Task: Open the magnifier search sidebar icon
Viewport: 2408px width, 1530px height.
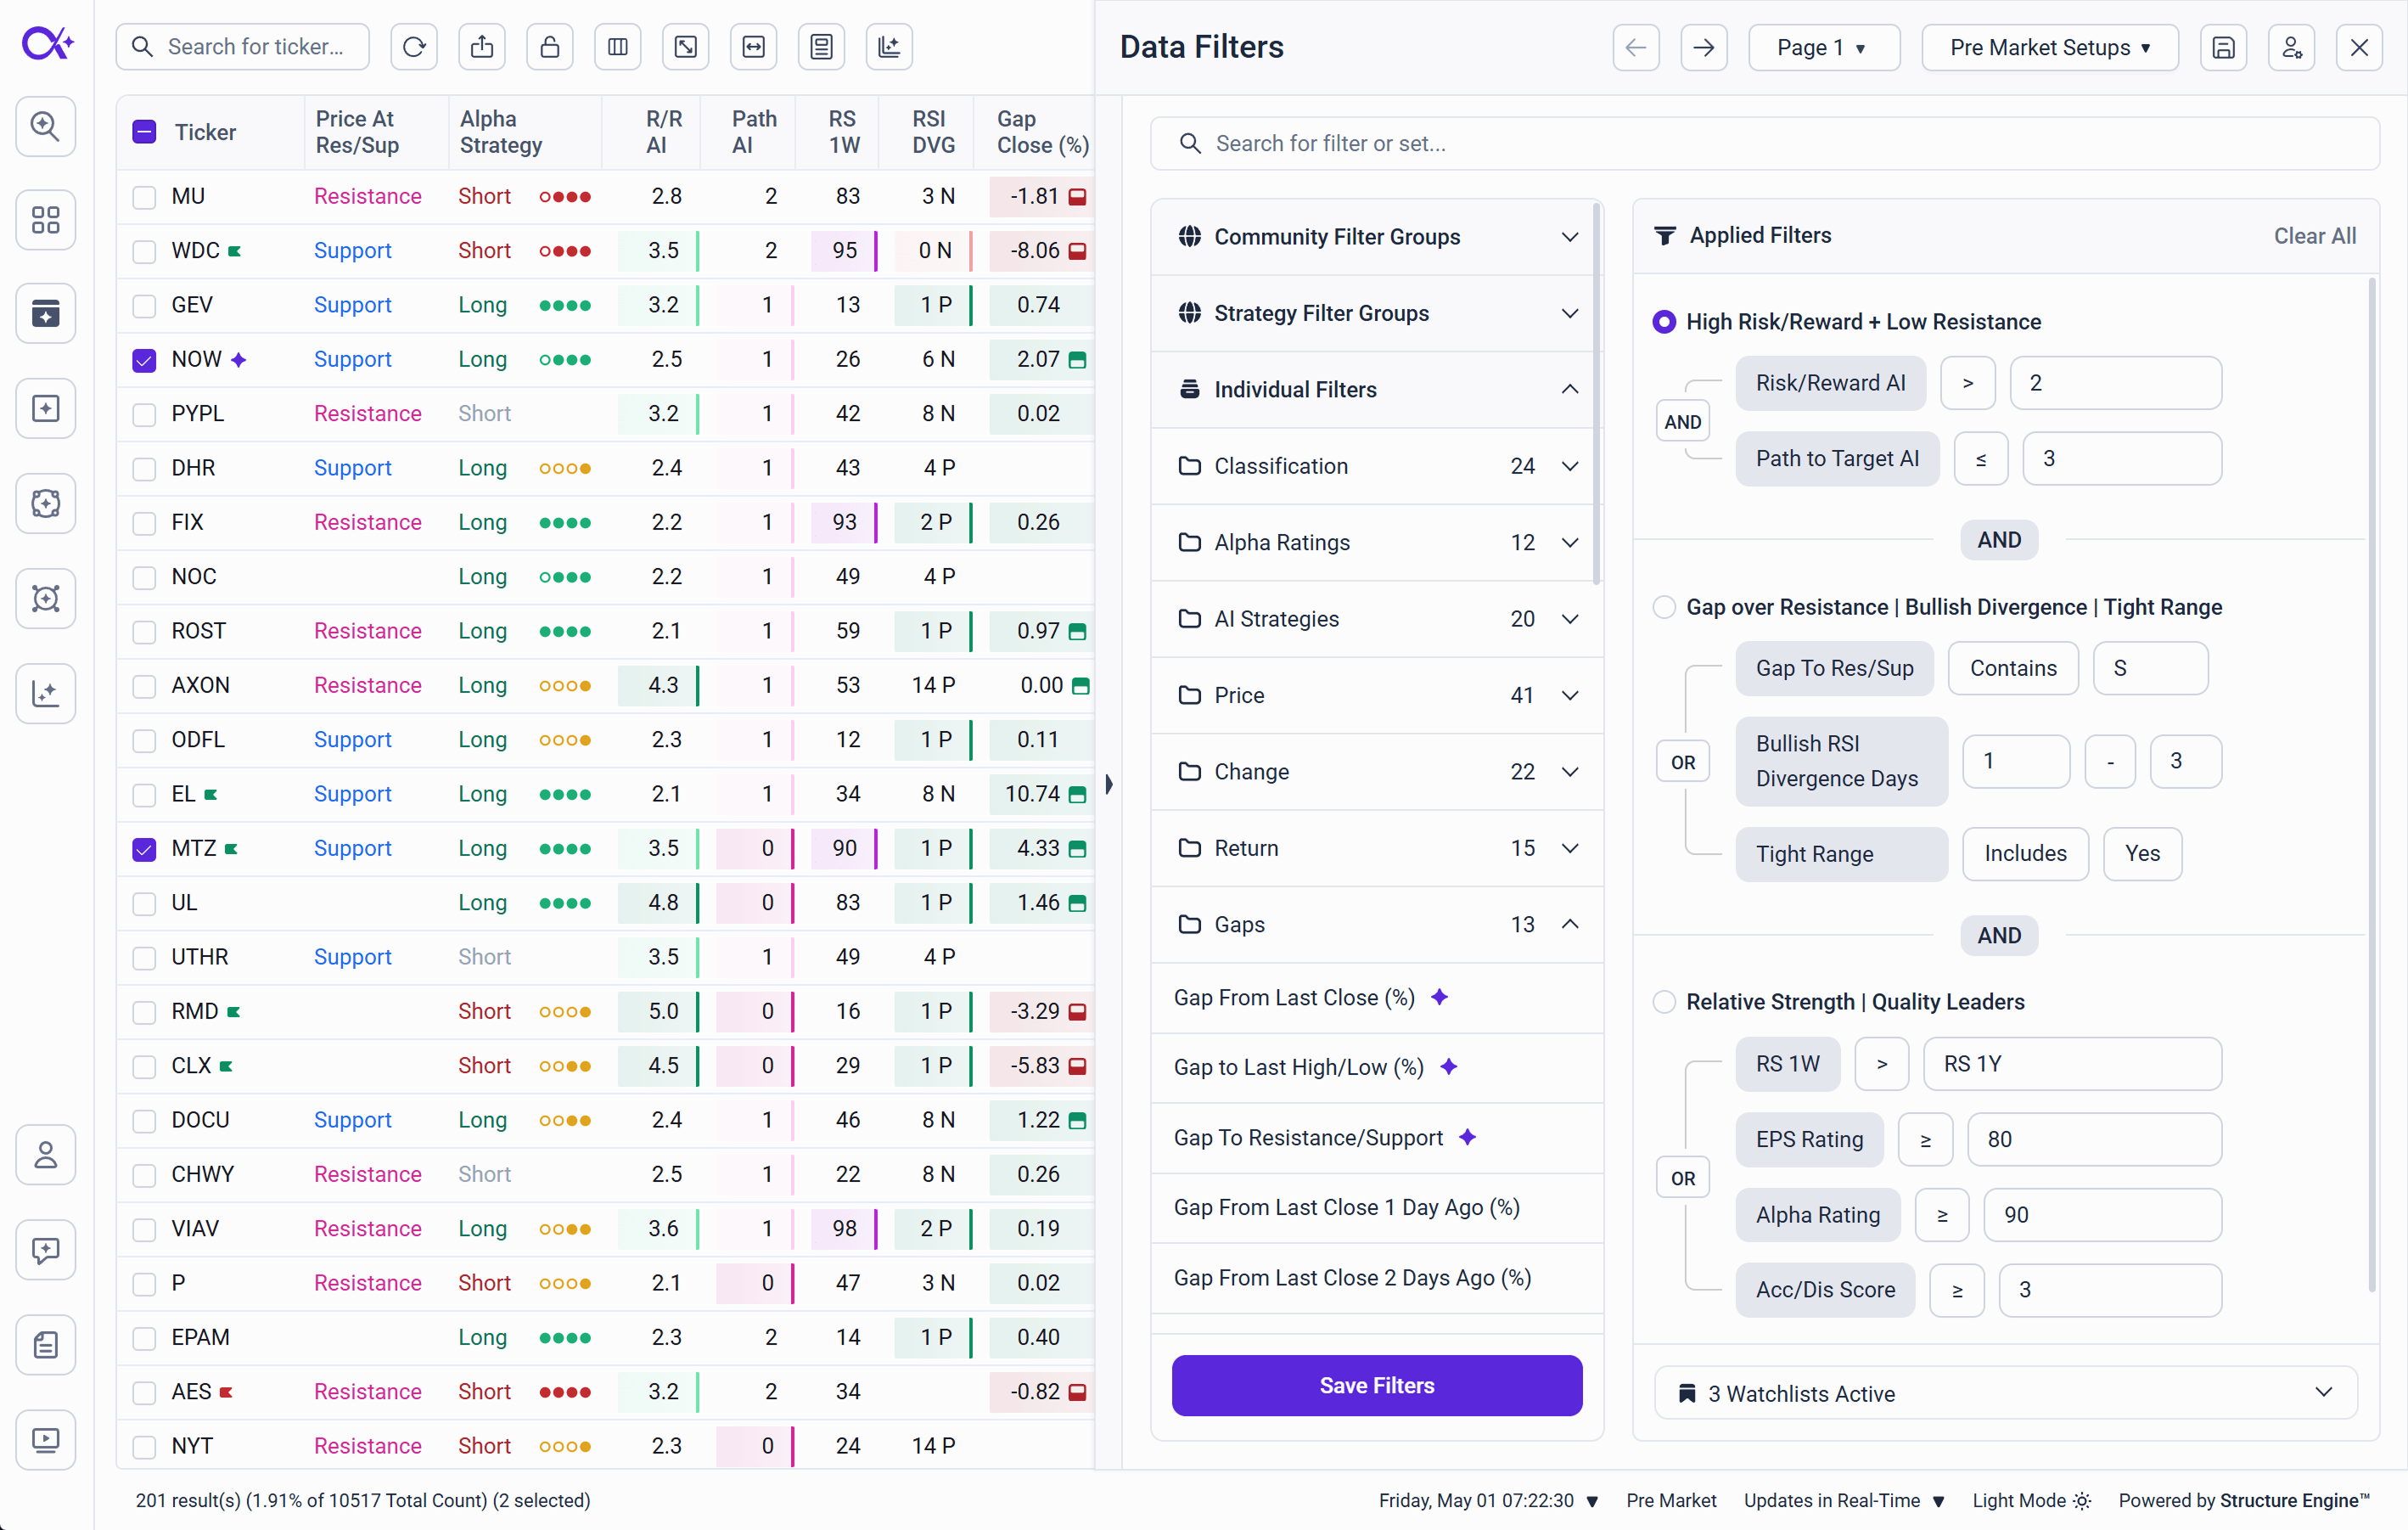Action: 46,126
